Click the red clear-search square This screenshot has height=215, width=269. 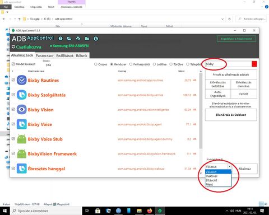coord(254,64)
